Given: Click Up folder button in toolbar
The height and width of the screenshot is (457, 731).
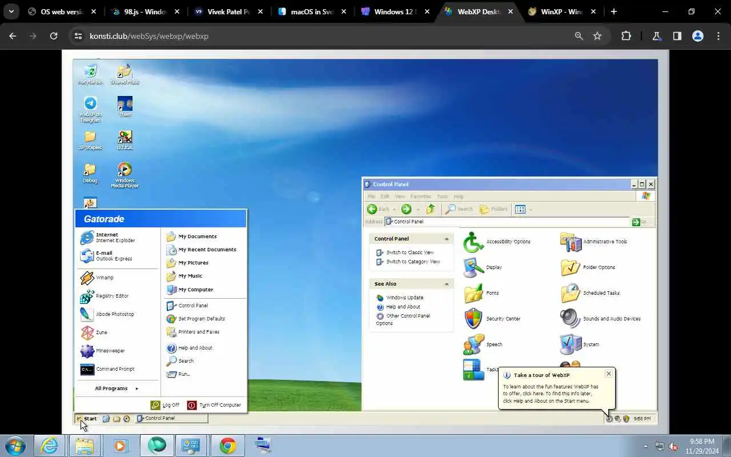Looking at the screenshot, I should [431, 209].
